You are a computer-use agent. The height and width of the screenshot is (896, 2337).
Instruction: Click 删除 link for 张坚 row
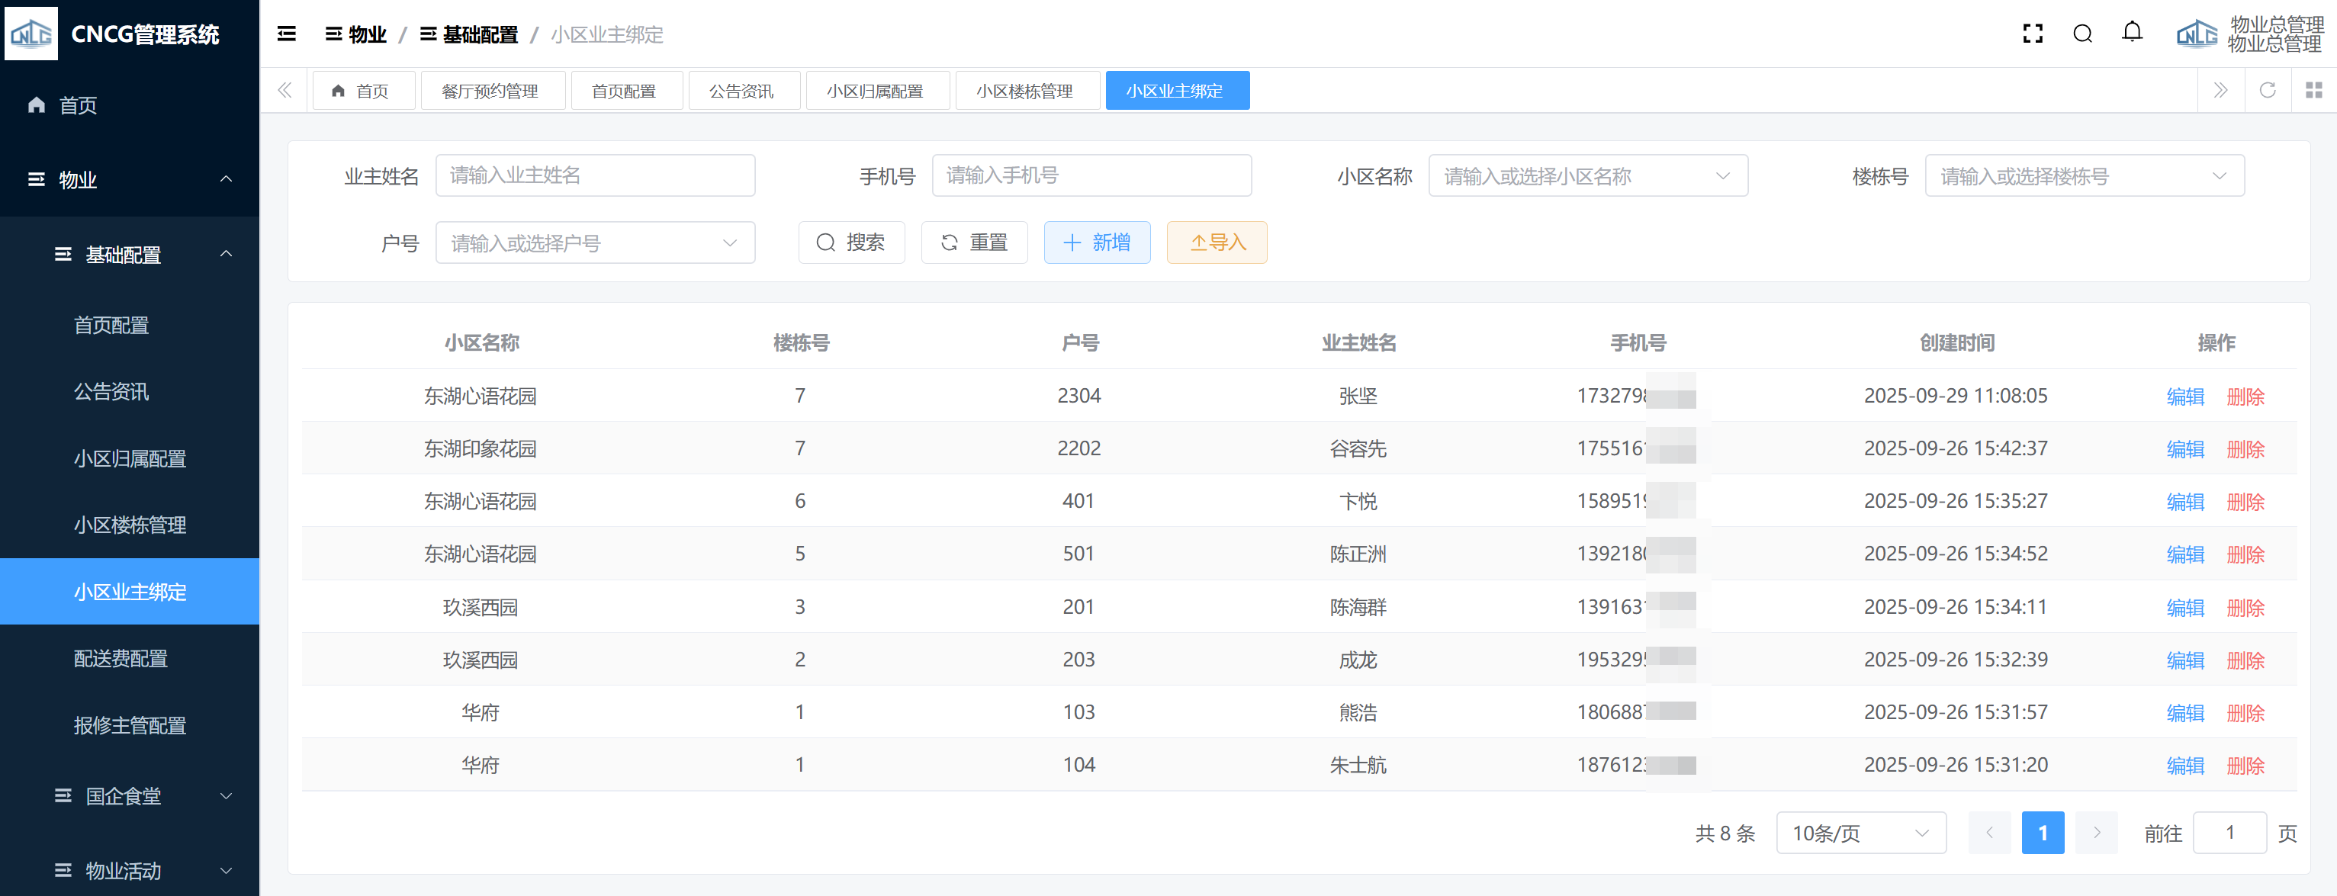2245,397
